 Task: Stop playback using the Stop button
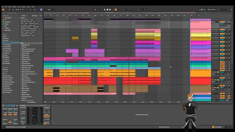pyautogui.click(x=107, y=10)
